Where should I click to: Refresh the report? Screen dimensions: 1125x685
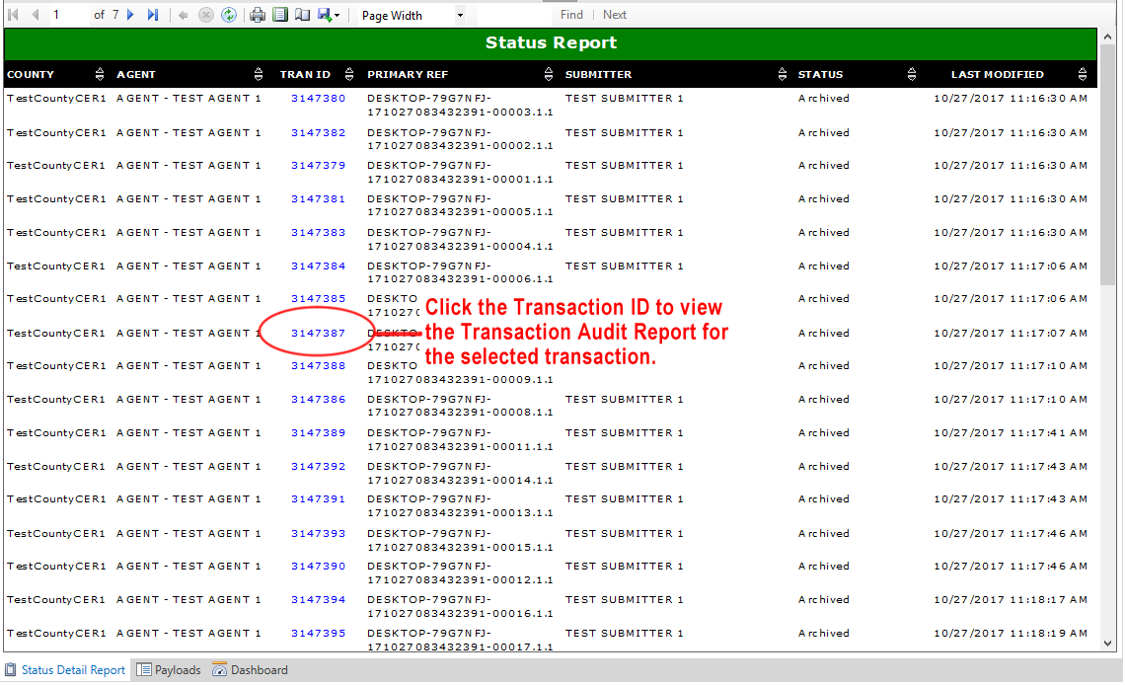(228, 15)
